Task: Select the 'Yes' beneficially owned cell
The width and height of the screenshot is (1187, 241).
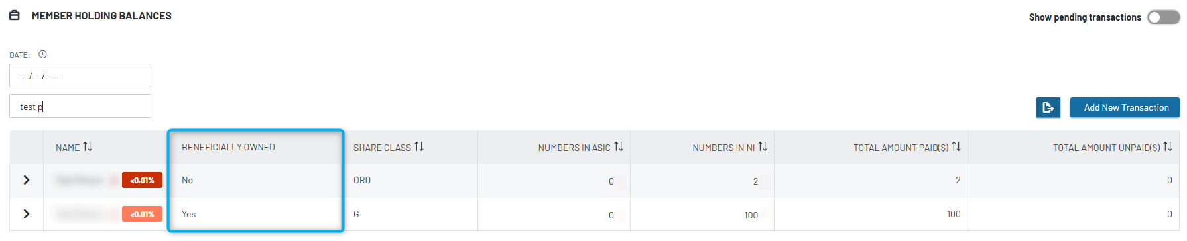Action: tap(256, 214)
